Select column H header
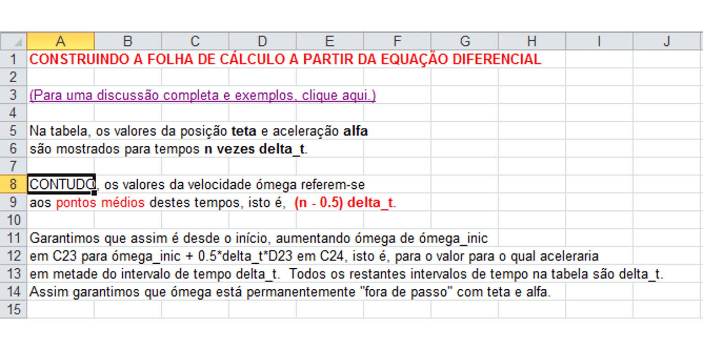This screenshot has width=703, height=351. tap(532, 41)
